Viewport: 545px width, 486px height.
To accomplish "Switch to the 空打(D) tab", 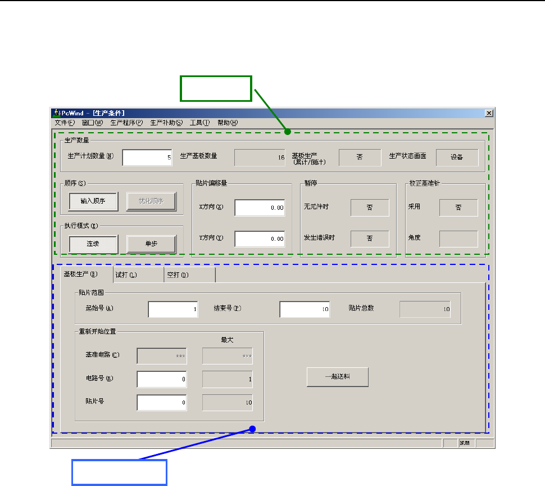I will tap(190, 275).
